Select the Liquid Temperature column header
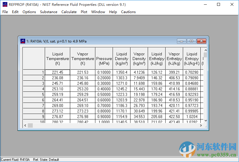The width and height of the screenshot is (239, 162). pos(57,59)
